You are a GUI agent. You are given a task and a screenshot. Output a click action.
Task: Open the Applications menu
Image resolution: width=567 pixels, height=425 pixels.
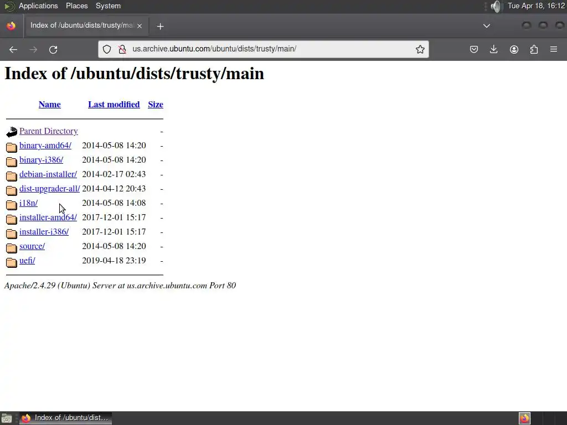(x=38, y=6)
